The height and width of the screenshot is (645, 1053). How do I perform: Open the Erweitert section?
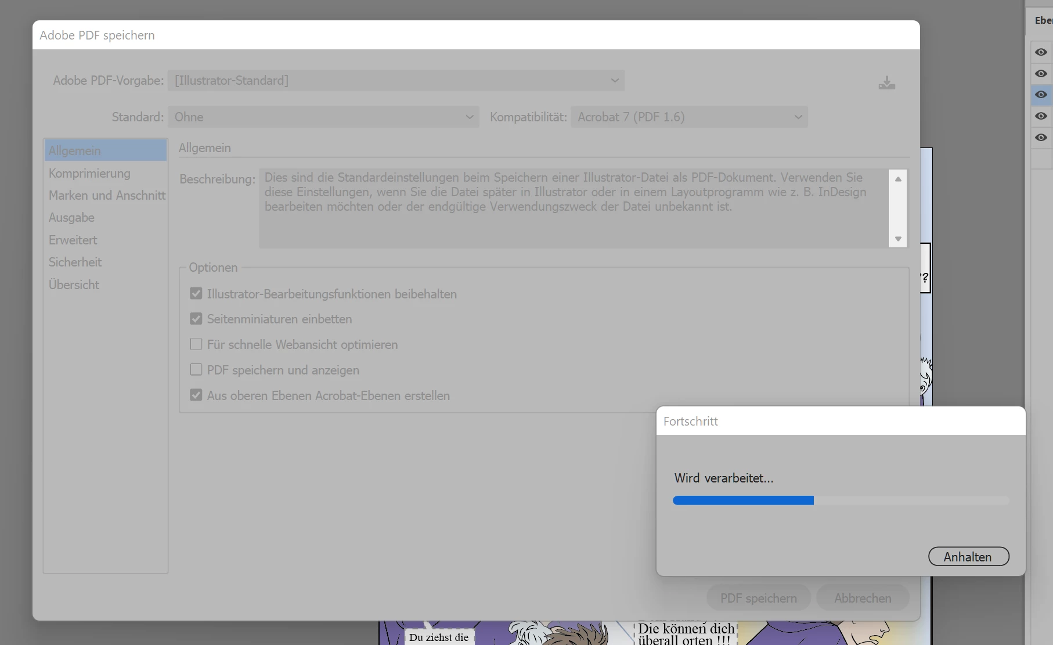click(73, 240)
